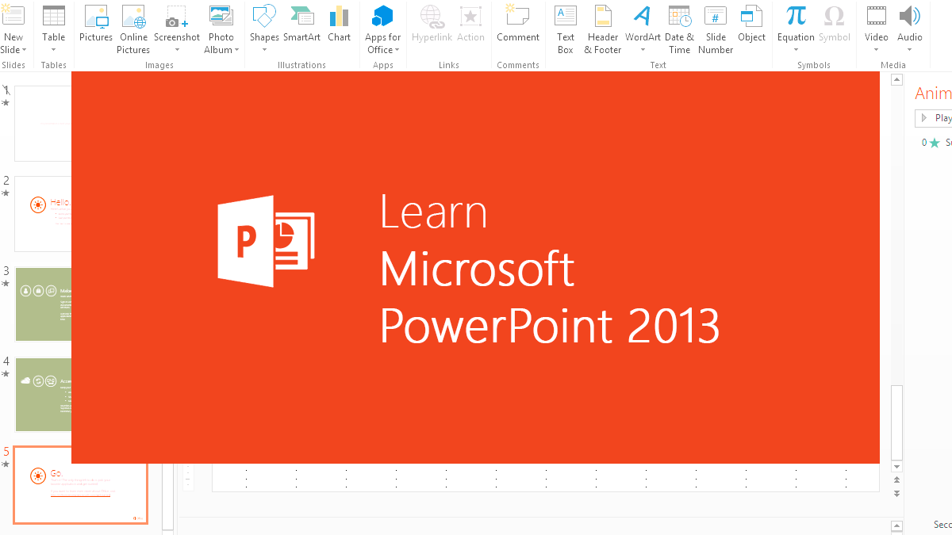Select the star animation entry numbered 0
Viewport: 952px width, 535px height.
pyautogui.click(x=936, y=143)
